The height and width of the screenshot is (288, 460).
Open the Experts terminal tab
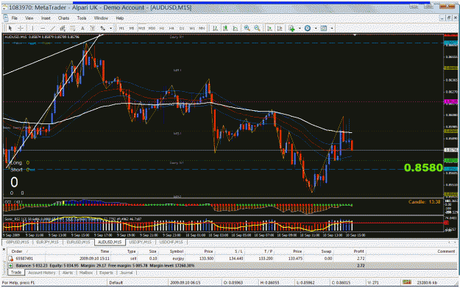pos(106,273)
